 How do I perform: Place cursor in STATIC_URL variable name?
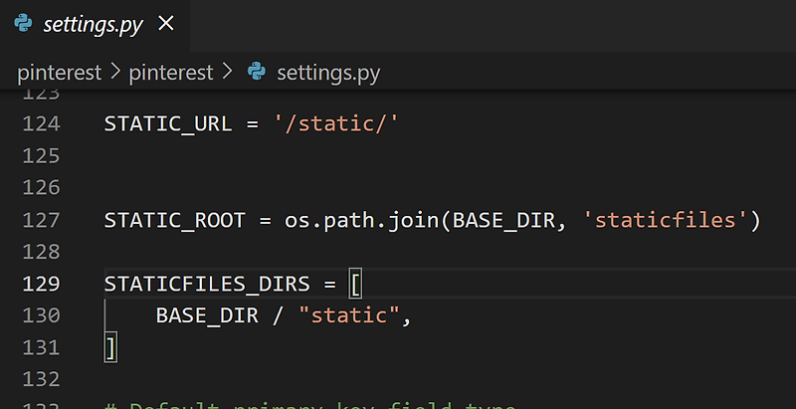click(x=168, y=124)
